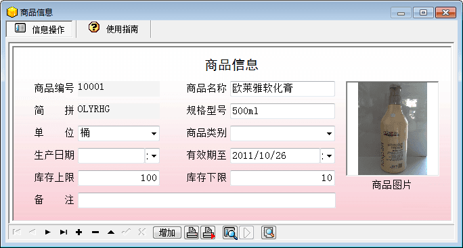The image size is (463, 248).
Task: Insert record with plus icon
Action: coord(79,232)
